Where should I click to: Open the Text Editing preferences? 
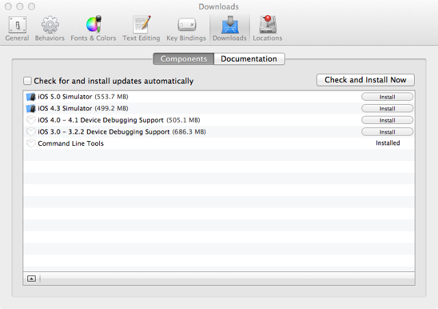[x=141, y=29]
